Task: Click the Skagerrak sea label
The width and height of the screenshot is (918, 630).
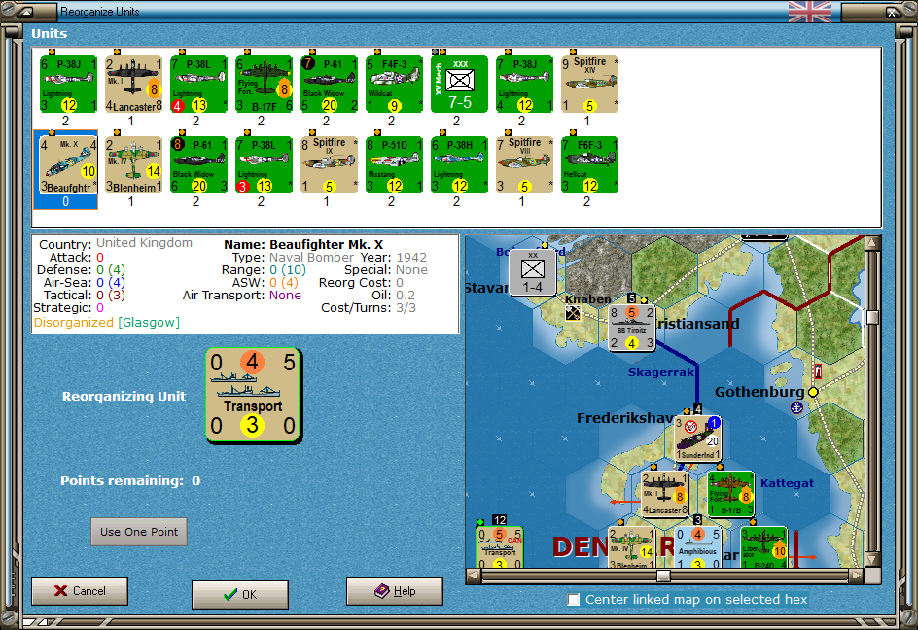Action: click(x=661, y=372)
